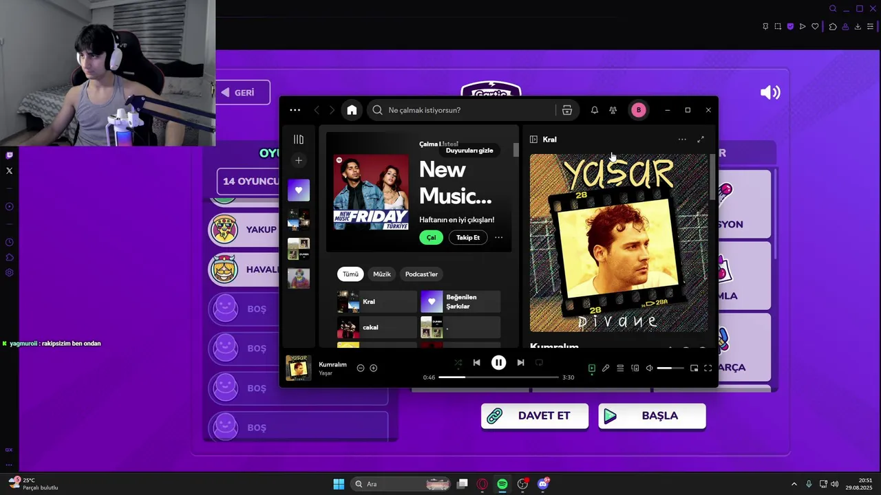Screen dimensions: 881x495
Task: Toggle browser ad-blocker shield icon
Action: point(790,27)
